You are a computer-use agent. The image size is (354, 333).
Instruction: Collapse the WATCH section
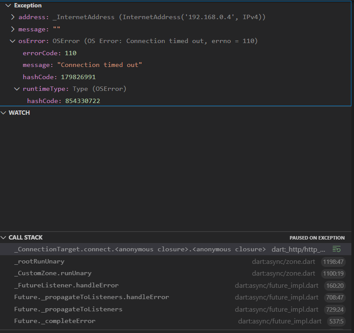coord(3,113)
